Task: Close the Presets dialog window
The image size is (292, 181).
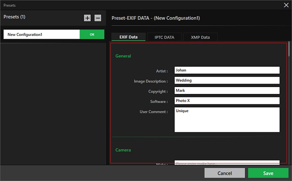Action: (x=286, y=5)
